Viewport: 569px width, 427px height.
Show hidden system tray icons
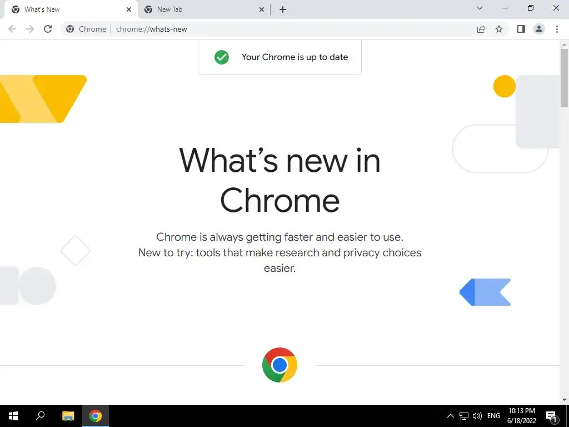click(x=450, y=416)
